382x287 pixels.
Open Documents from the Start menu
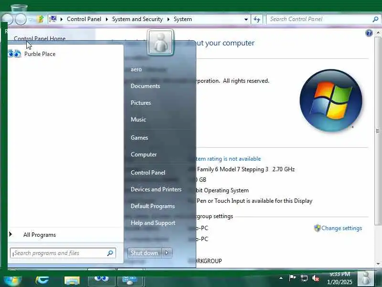tap(145, 86)
